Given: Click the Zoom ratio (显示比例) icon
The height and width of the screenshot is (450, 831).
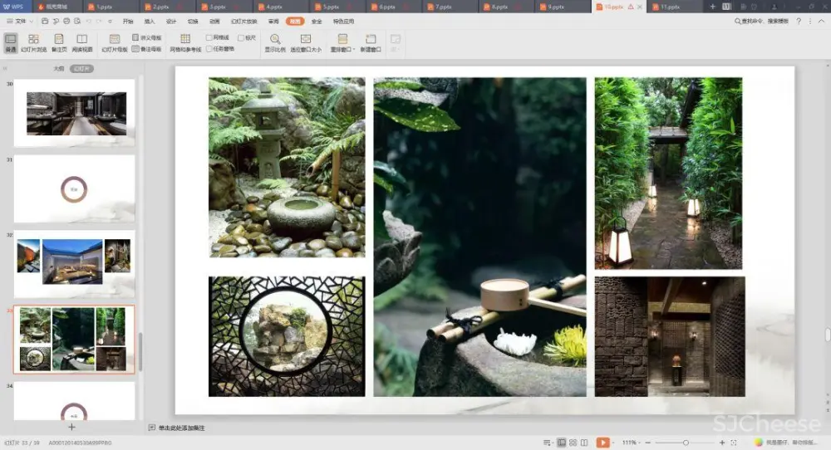Looking at the screenshot, I should pos(275,43).
